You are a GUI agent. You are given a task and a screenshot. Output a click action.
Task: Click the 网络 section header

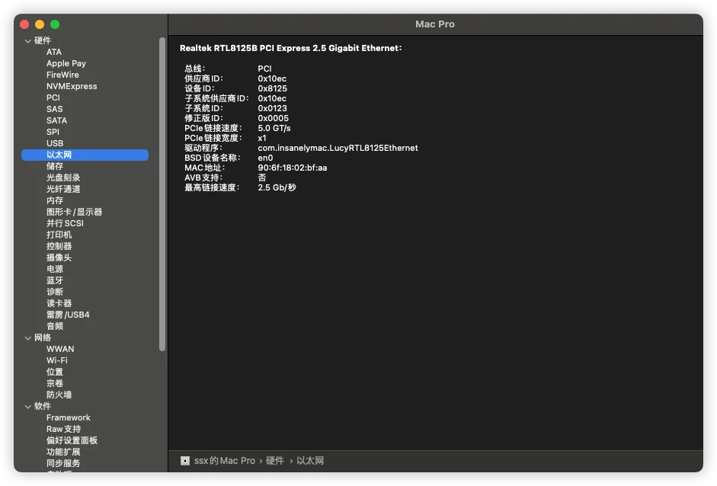click(43, 338)
